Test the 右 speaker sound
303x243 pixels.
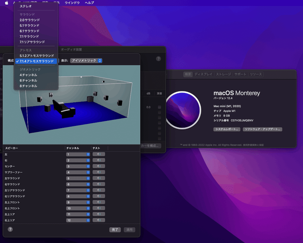coord(99,160)
